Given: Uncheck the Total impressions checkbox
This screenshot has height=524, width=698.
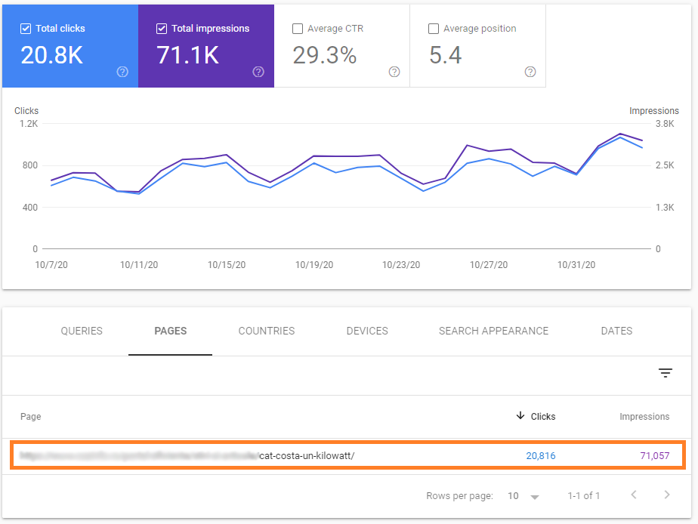Looking at the screenshot, I should coord(162,29).
